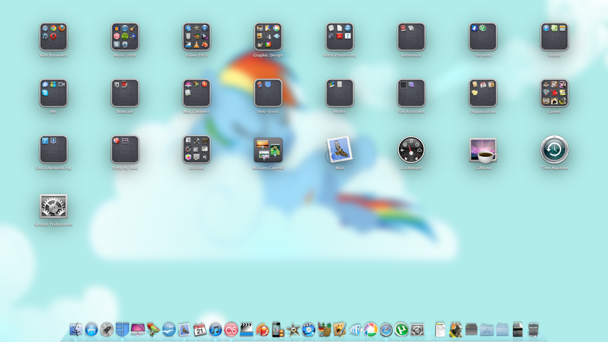Open the soldier game icon in Dock
The width and height of the screenshot is (608, 342).
(x=455, y=330)
